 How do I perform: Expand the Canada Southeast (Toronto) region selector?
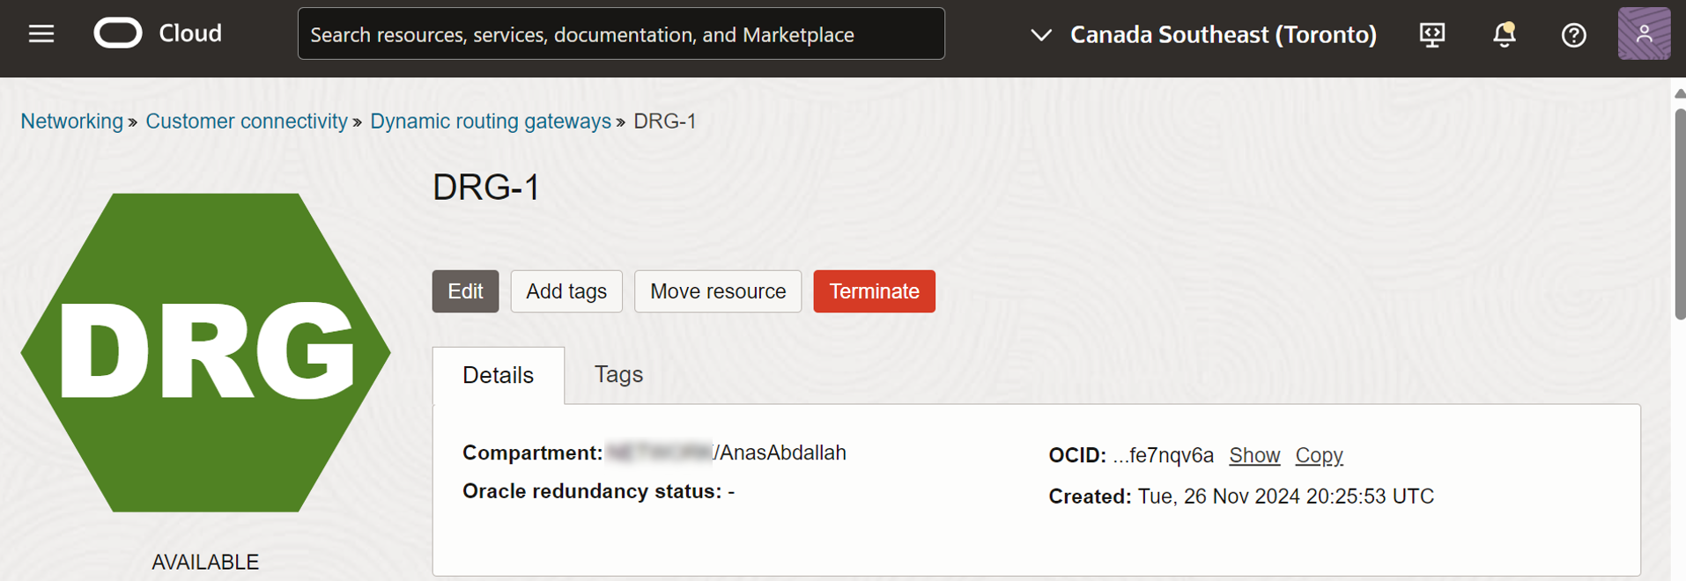point(1203,34)
